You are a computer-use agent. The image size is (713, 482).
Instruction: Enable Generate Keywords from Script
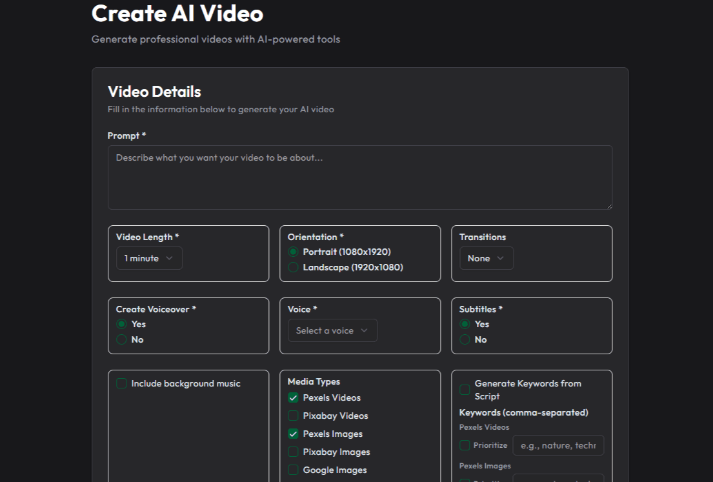point(465,390)
